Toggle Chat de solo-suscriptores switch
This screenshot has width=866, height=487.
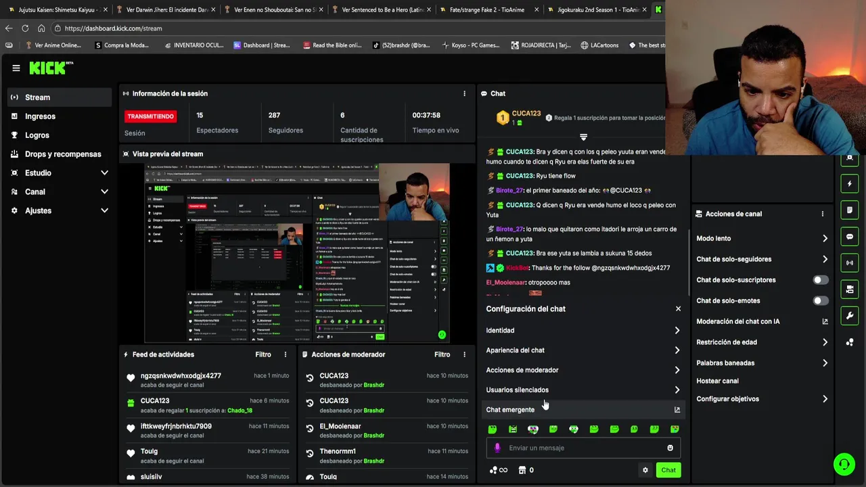tap(820, 280)
